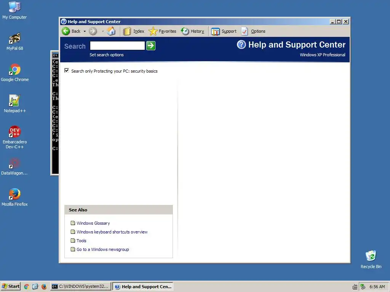390x292 pixels.
Task: Click the Help and Support Center taskbar button
Action: click(143, 287)
